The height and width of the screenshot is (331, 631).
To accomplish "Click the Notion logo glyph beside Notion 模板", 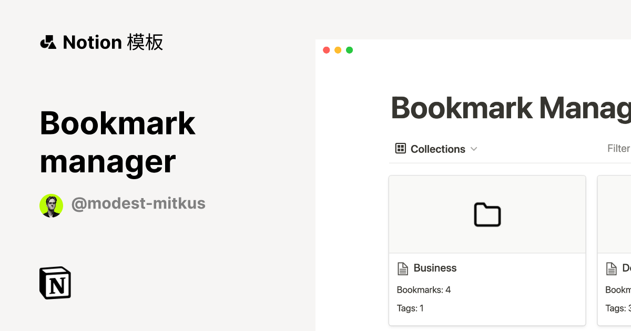I will click(x=48, y=42).
